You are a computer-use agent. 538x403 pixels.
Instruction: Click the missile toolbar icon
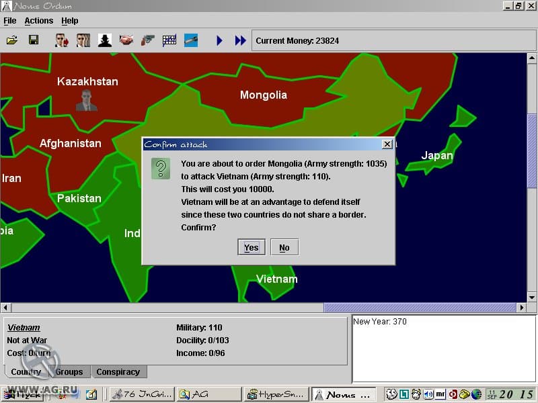tap(191, 40)
